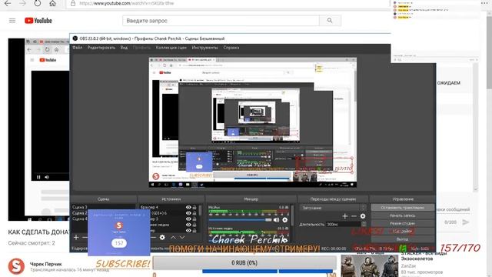Focus the YouTube search field
Image resolution: width=492 pixels, height=277 pixels.
click(221, 21)
